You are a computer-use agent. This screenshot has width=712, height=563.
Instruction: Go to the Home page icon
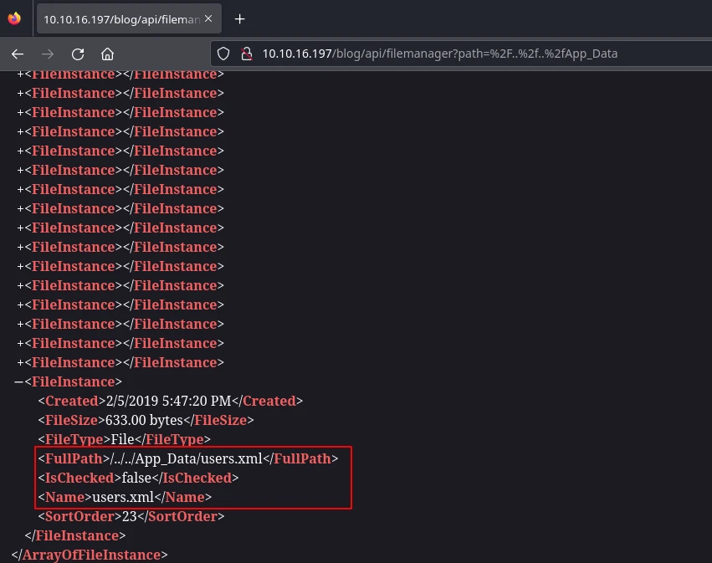[x=107, y=54]
